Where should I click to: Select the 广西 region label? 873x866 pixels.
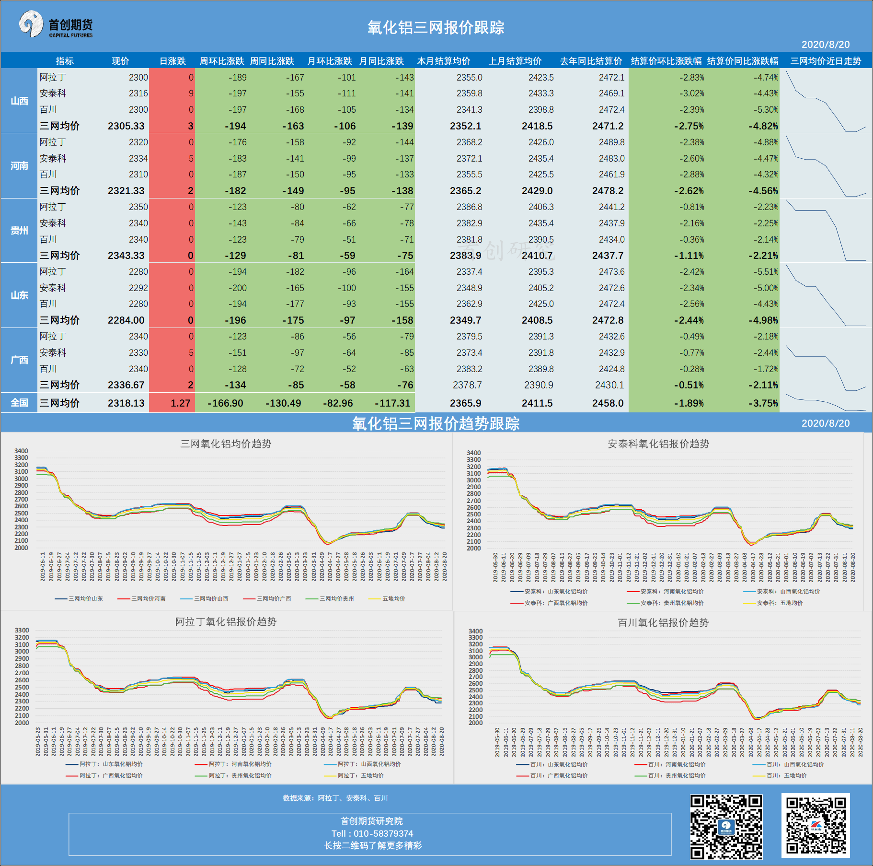tap(19, 360)
